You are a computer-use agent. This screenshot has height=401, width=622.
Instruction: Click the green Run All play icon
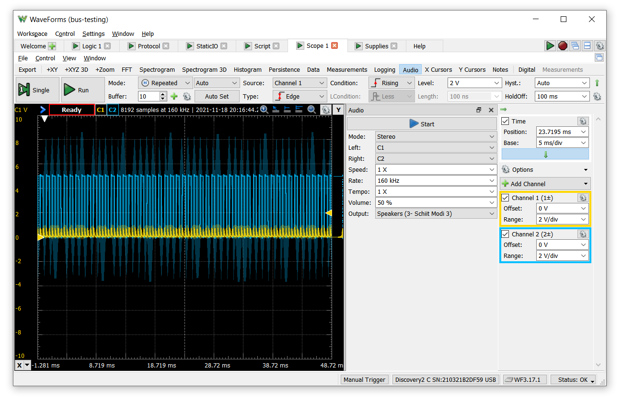[550, 46]
